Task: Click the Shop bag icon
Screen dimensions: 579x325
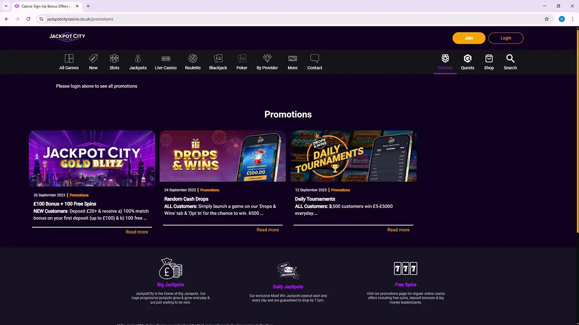Action: point(489,59)
